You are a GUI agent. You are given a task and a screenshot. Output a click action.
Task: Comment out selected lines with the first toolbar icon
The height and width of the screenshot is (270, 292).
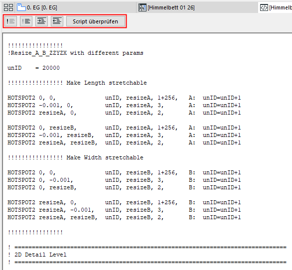click(10, 21)
